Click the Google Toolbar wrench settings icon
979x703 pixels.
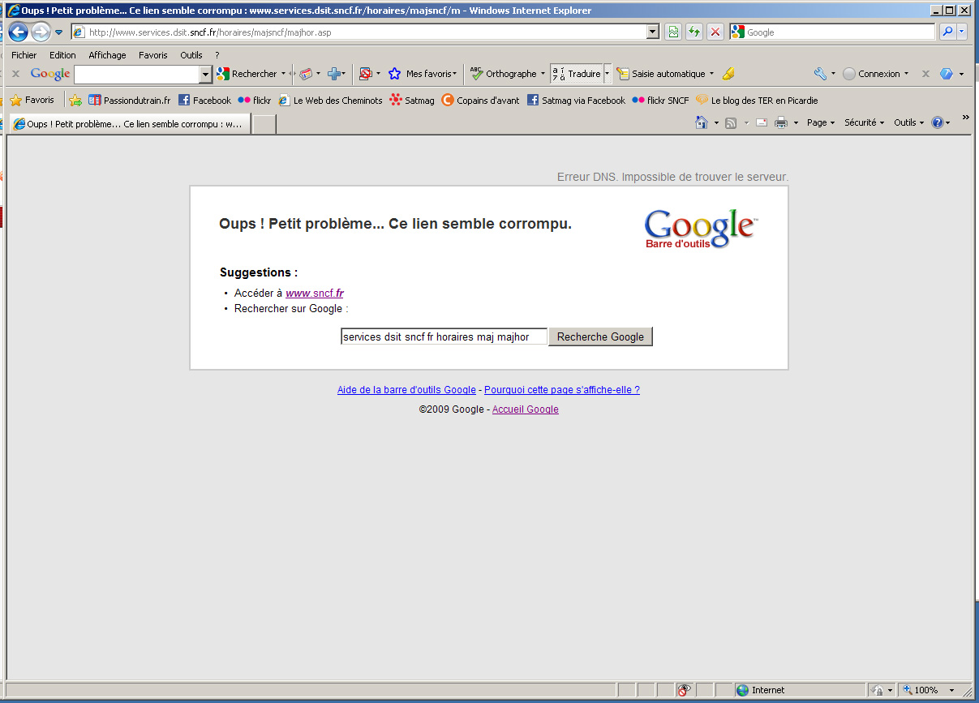tap(820, 74)
